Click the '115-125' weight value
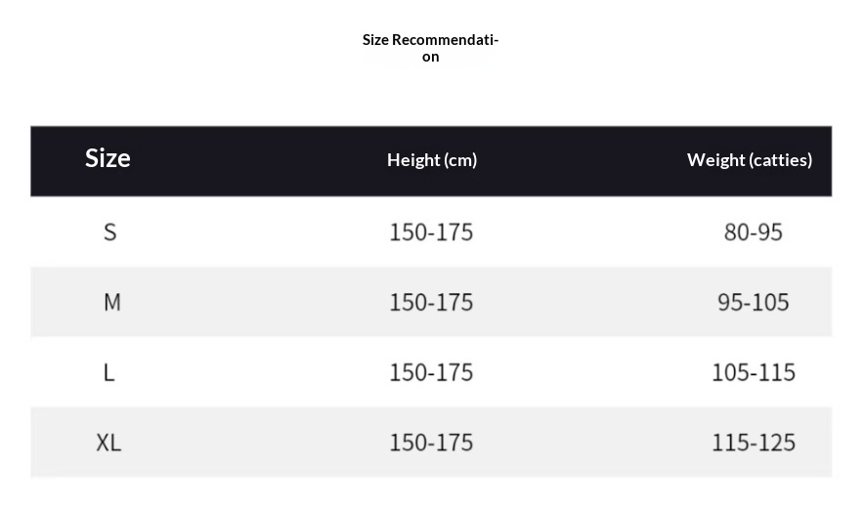This screenshot has width=865, height=508. pos(754,443)
